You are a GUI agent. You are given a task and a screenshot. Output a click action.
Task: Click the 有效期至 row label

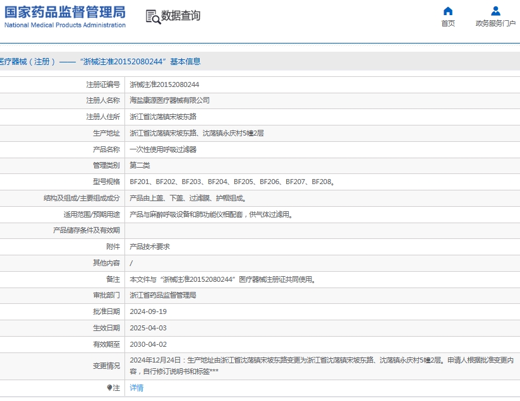[x=106, y=344]
